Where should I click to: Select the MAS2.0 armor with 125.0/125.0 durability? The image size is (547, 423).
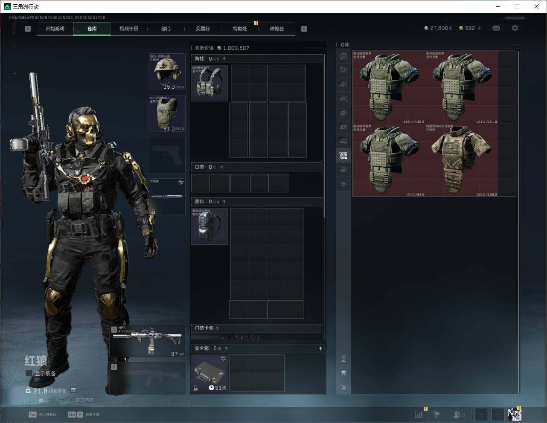(x=462, y=160)
